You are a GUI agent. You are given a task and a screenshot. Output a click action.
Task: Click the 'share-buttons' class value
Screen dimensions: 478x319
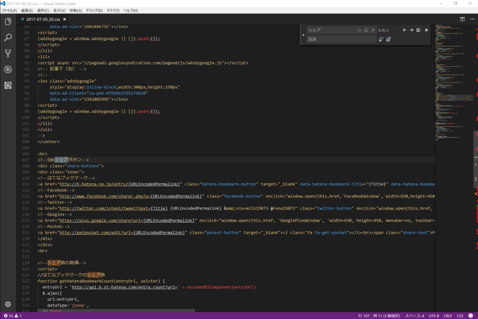83,166
